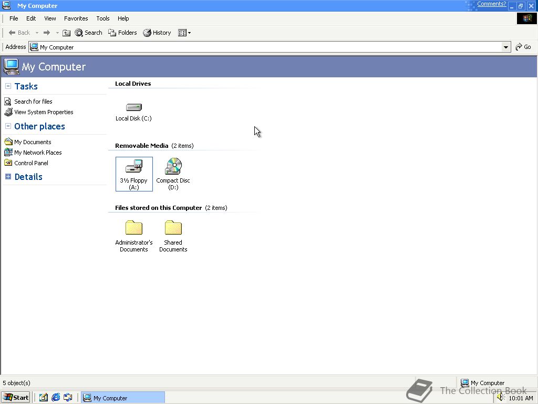Viewport: 538px width, 404px height.
Task: Open the Edit menu
Action: click(31, 18)
